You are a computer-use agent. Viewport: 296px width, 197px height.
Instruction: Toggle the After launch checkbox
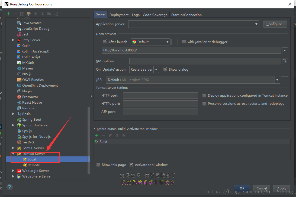(x=105, y=42)
